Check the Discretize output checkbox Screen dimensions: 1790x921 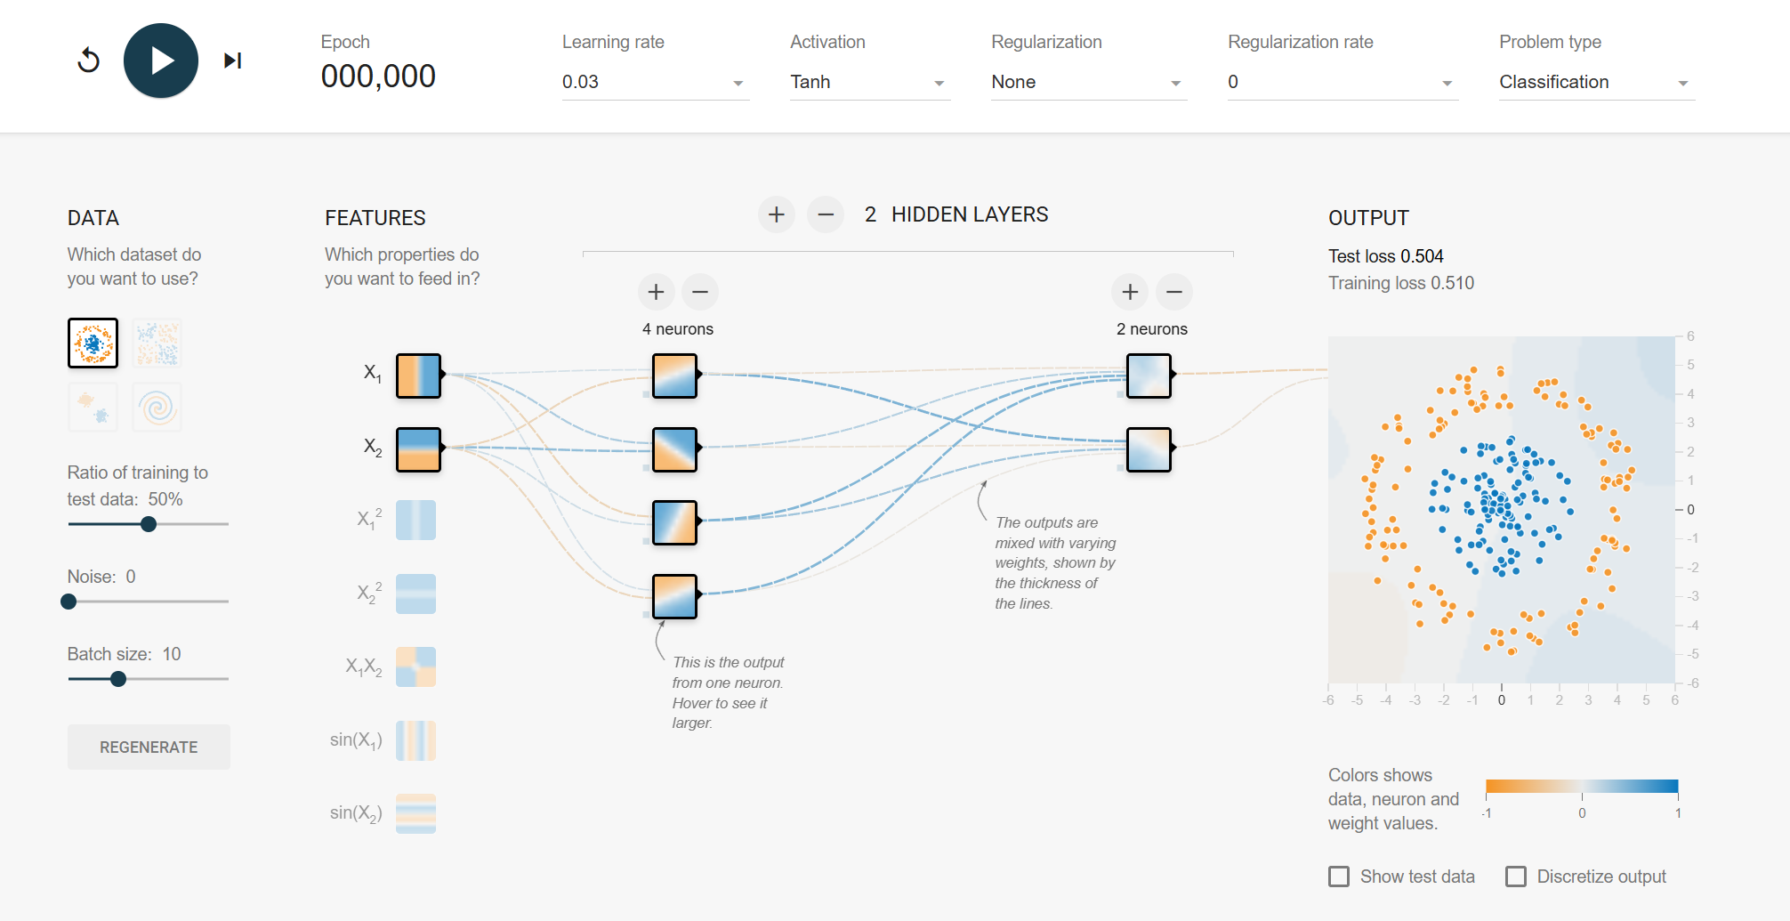1516,877
